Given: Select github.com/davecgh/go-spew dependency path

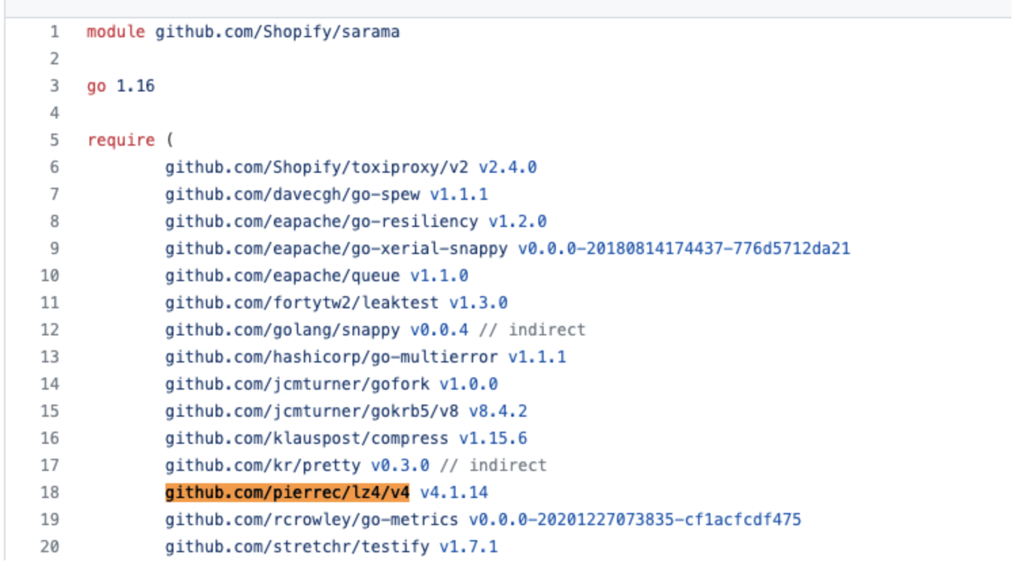Looking at the screenshot, I should click(292, 194).
